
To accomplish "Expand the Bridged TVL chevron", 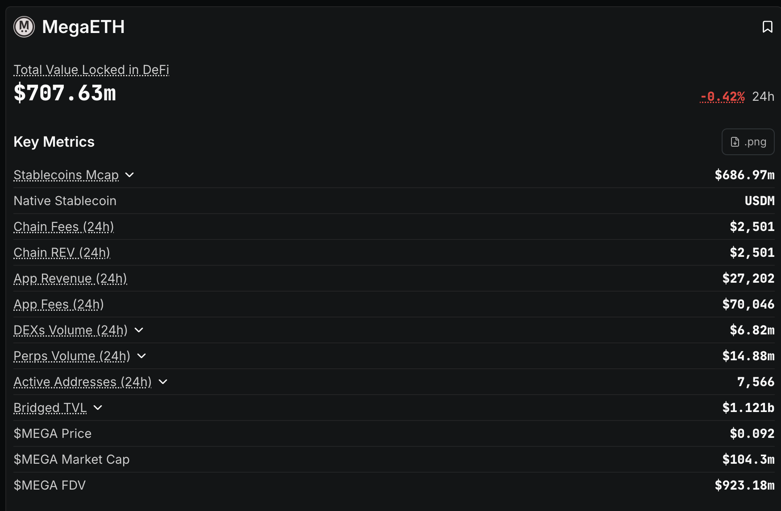I will (x=98, y=408).
